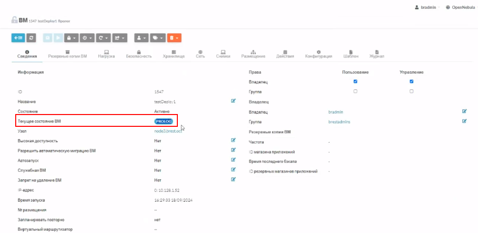Open the Сеть tab
Screen dimensions: 478x233
(x=200, y=54)
